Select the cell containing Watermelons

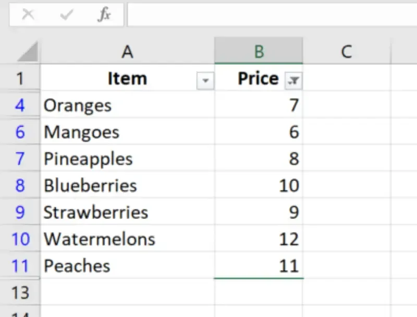(x=127, y=239)
